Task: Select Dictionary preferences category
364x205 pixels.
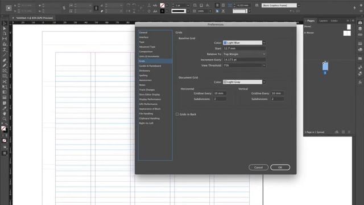Action: coord(144,71)
